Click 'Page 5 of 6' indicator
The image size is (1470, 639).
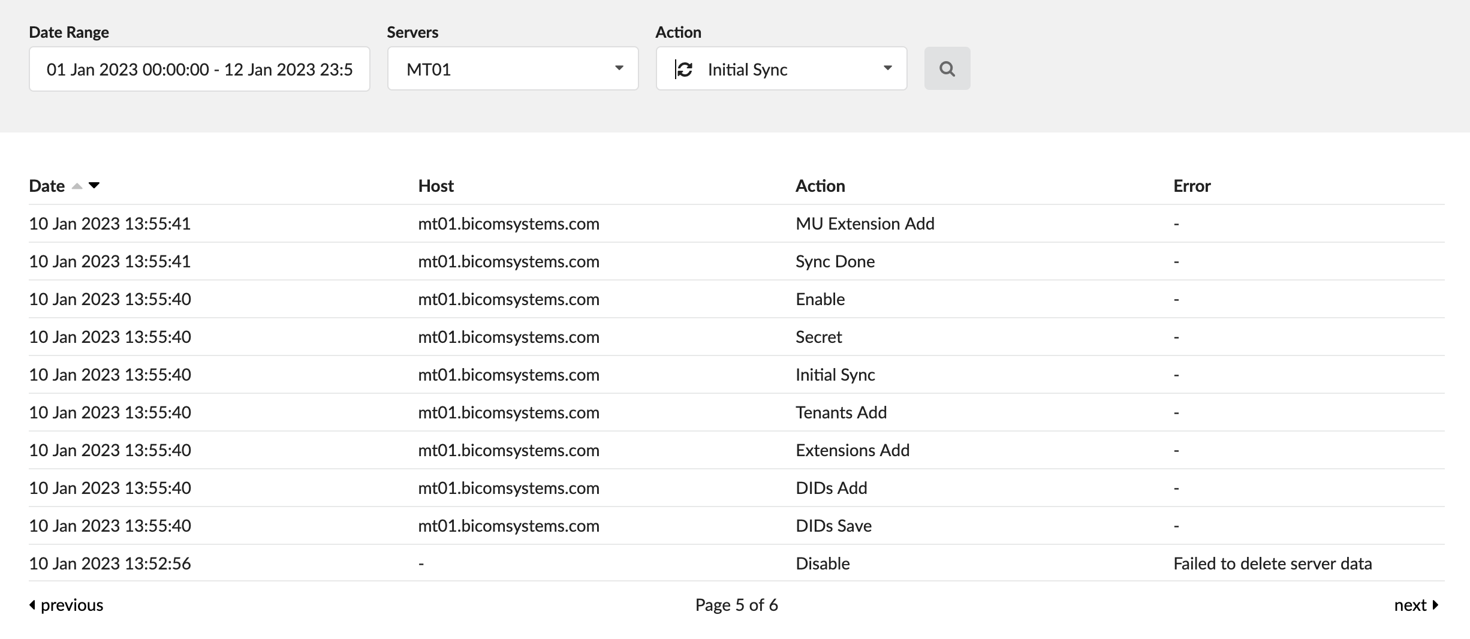[x=736, y=605]
